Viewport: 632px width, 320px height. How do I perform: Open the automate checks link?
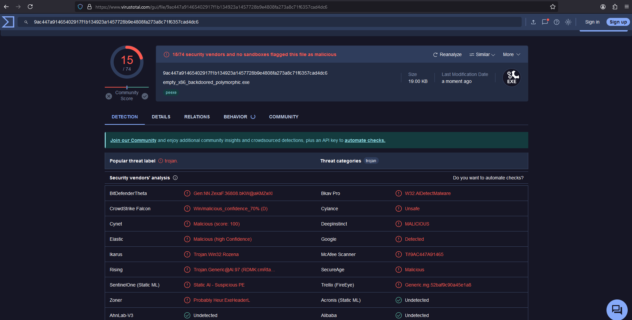(x=365, y=140)
